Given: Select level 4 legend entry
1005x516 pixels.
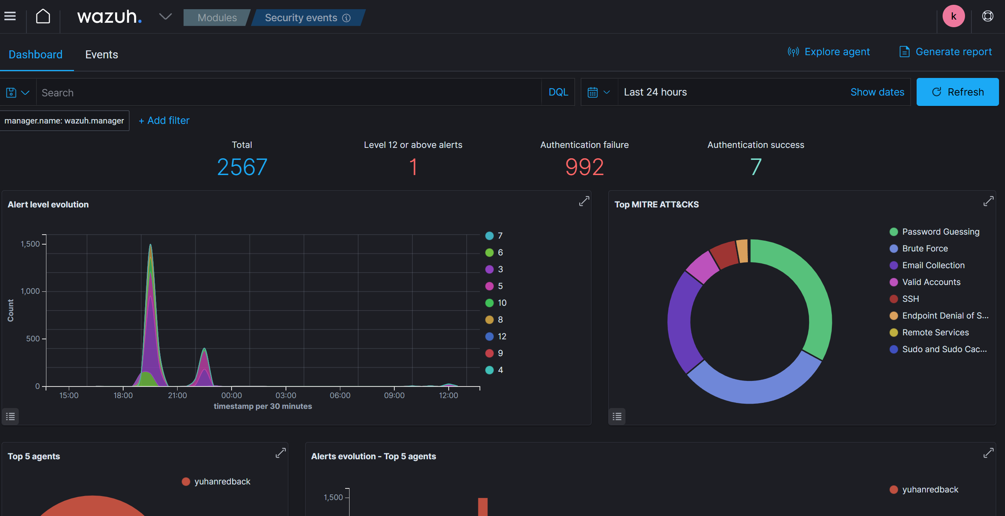Looking at the screenshot, I should 494,370.
